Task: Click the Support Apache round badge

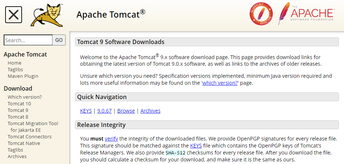Action: (x=261, y=14)
